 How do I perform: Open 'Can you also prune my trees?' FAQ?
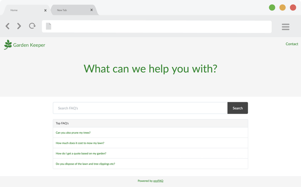[73, 133]
